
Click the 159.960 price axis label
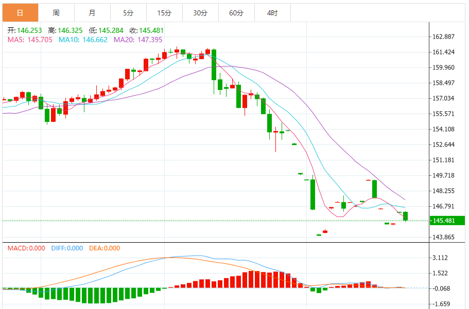pos(444,67)
